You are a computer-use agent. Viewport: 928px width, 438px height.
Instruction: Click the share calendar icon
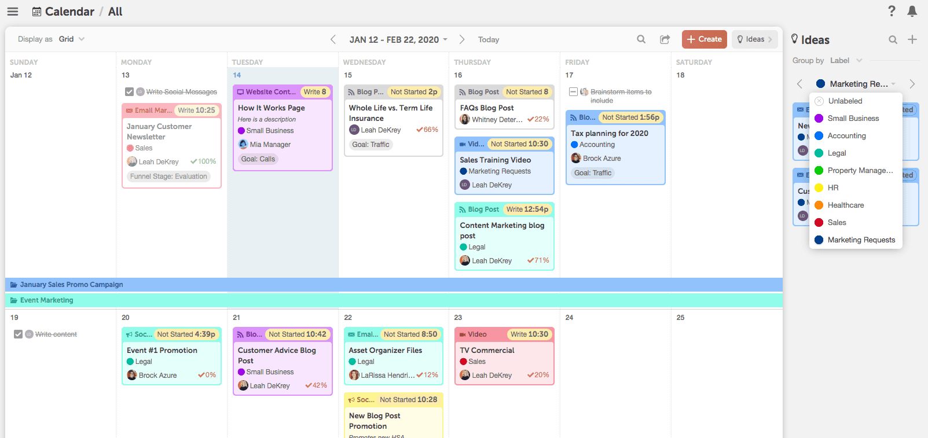[665, 39]
